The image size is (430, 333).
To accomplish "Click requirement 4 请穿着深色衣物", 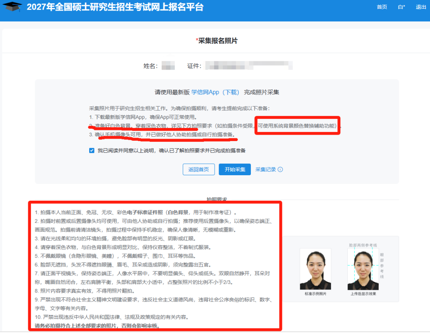I will click(123, 247).
